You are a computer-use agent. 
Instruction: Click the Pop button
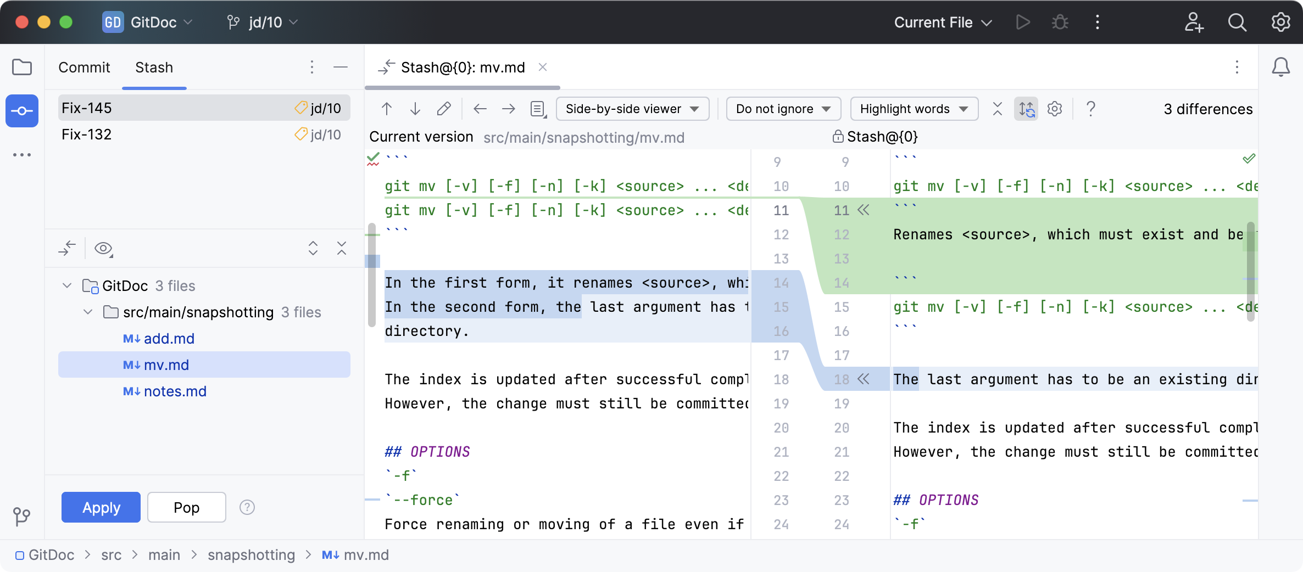pos(186,507)
